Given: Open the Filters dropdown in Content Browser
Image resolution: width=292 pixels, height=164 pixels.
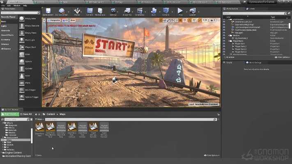Looking at the screenshot, I should tap(39, 119).
